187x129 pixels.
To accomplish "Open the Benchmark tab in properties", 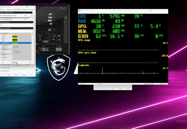I will pos(24,10).
